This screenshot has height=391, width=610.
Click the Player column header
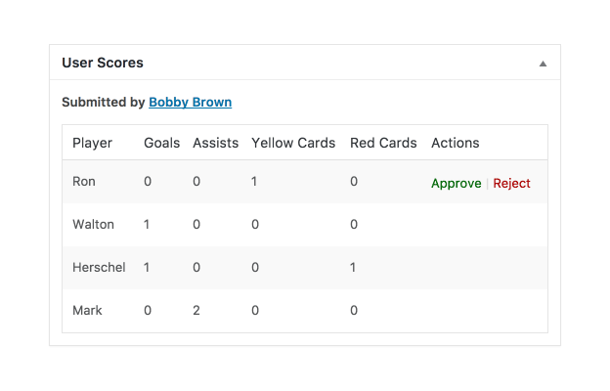coord(92,143)
